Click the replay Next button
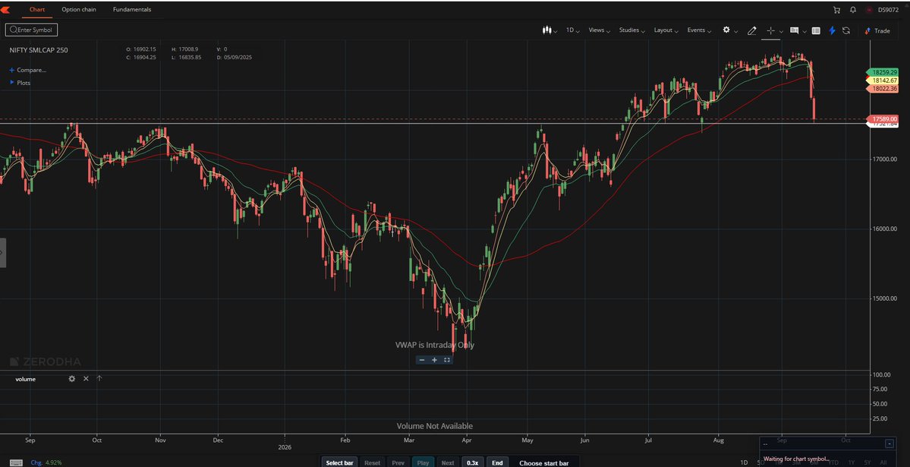The image size is (910, 467). (448, 462)
